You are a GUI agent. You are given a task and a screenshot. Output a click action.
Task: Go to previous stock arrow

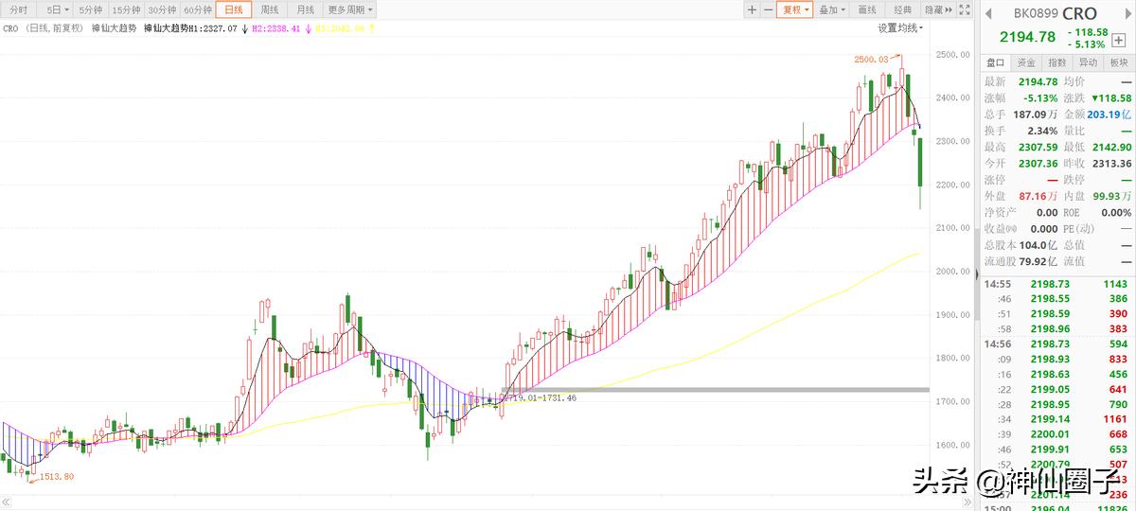click(987, 13)
